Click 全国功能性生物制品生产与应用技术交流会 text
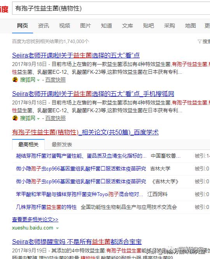Viewport: 210px width, 259px height. (129, 207)
